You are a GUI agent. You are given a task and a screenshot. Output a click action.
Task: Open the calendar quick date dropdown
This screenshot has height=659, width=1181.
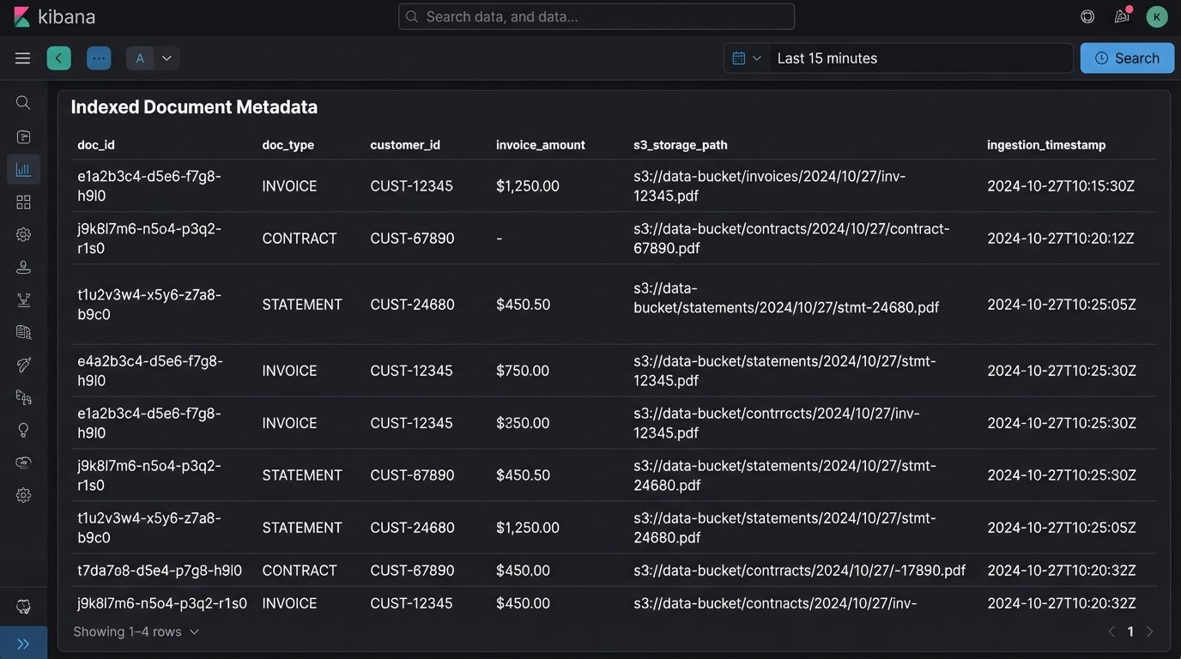click(746, 58)
